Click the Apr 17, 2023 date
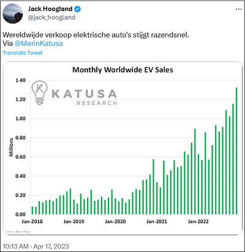245x252 pixels. (51, 246)
